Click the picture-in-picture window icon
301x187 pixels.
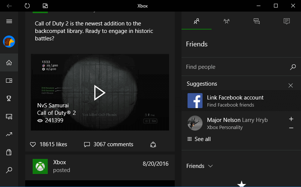[45, 6]
